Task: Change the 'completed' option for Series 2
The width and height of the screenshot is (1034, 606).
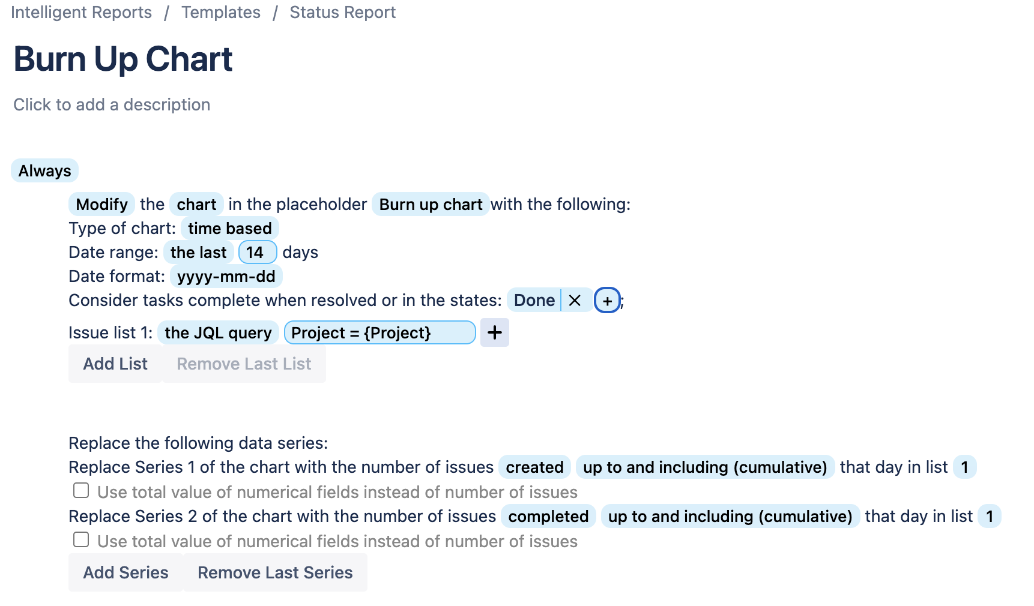Action: (x=548, y=516)
